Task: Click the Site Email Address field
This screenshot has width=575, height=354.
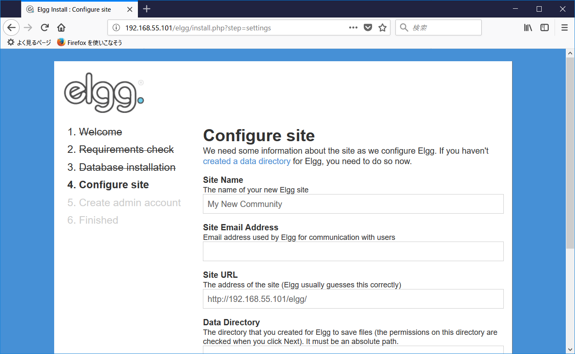Action: point(353,251)
